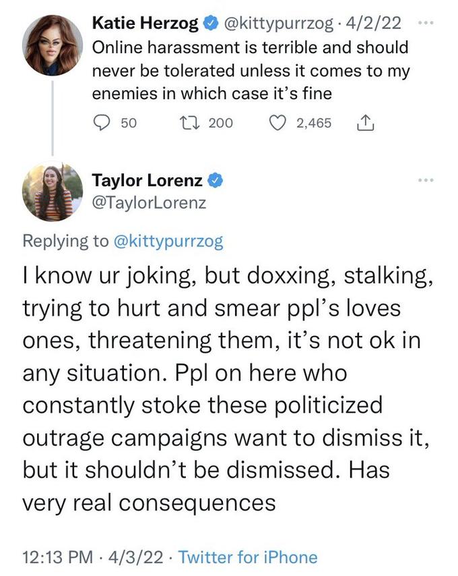Click the verified checkmark beside Taylor Lorenz
This screenshot has width=458, height=576.
[215, 180]
